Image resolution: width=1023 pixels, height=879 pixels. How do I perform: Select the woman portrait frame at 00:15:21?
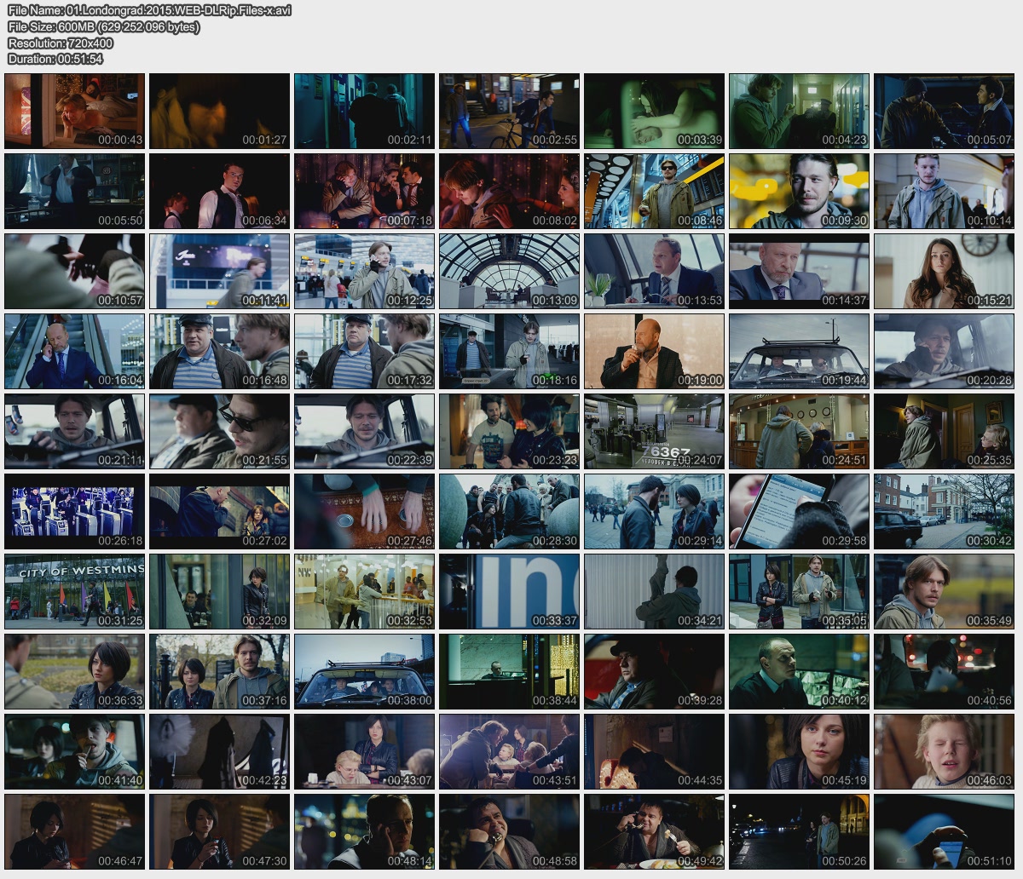[944, 271]
